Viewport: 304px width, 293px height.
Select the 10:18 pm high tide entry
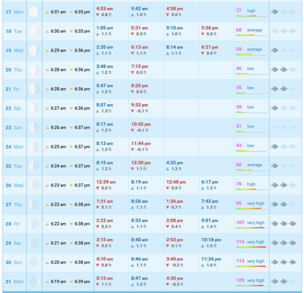click(x=211, y=240)
